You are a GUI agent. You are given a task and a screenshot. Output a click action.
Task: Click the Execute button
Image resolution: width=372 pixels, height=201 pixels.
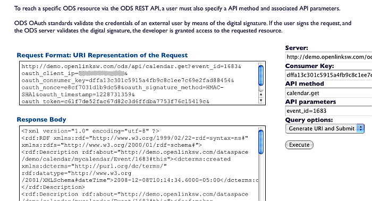click(299, 145)
